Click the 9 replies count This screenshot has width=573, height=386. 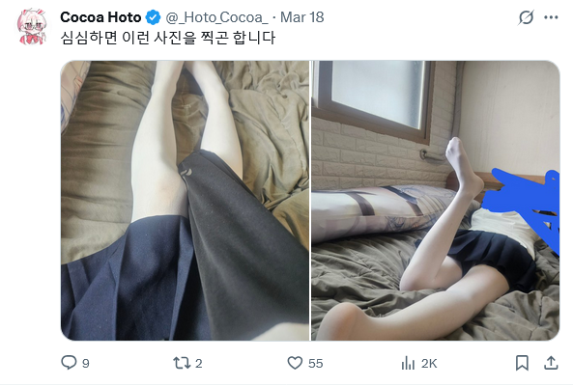pos(85,364)
